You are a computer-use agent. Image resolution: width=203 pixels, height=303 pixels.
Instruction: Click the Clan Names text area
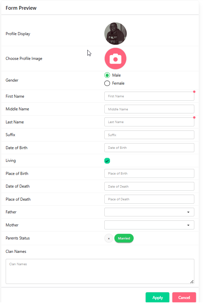pyautogui.click(x=100, y=271)
